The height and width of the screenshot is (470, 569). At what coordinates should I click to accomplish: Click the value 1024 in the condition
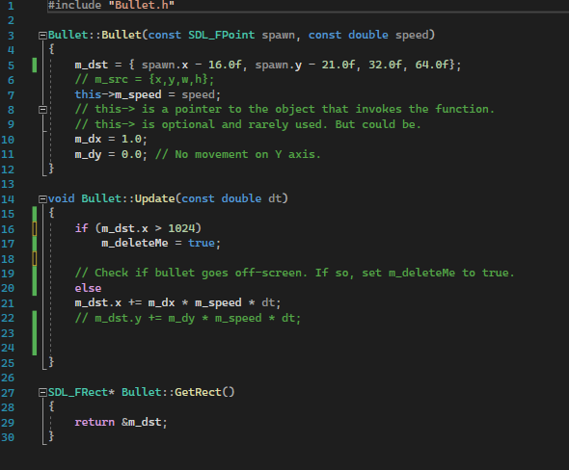click(181, 228)
